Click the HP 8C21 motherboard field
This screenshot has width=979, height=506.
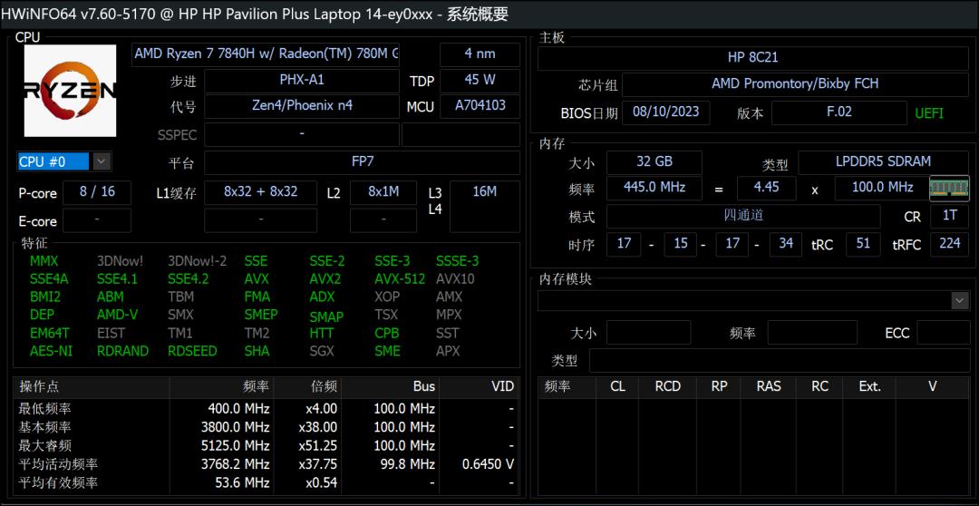coord(753,58)
